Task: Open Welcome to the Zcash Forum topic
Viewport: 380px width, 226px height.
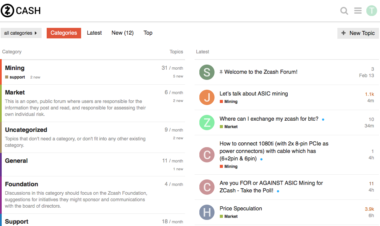Action: click(x=261, y=72)
